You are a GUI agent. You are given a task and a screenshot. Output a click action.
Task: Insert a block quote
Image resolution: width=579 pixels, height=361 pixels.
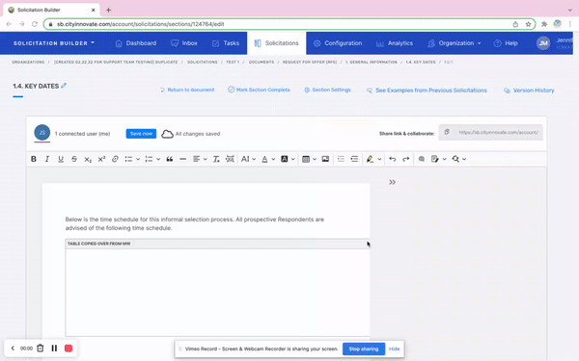point(170,159)
